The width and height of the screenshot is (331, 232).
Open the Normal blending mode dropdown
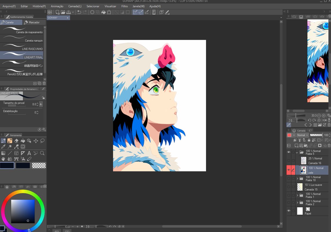point(303,135)
